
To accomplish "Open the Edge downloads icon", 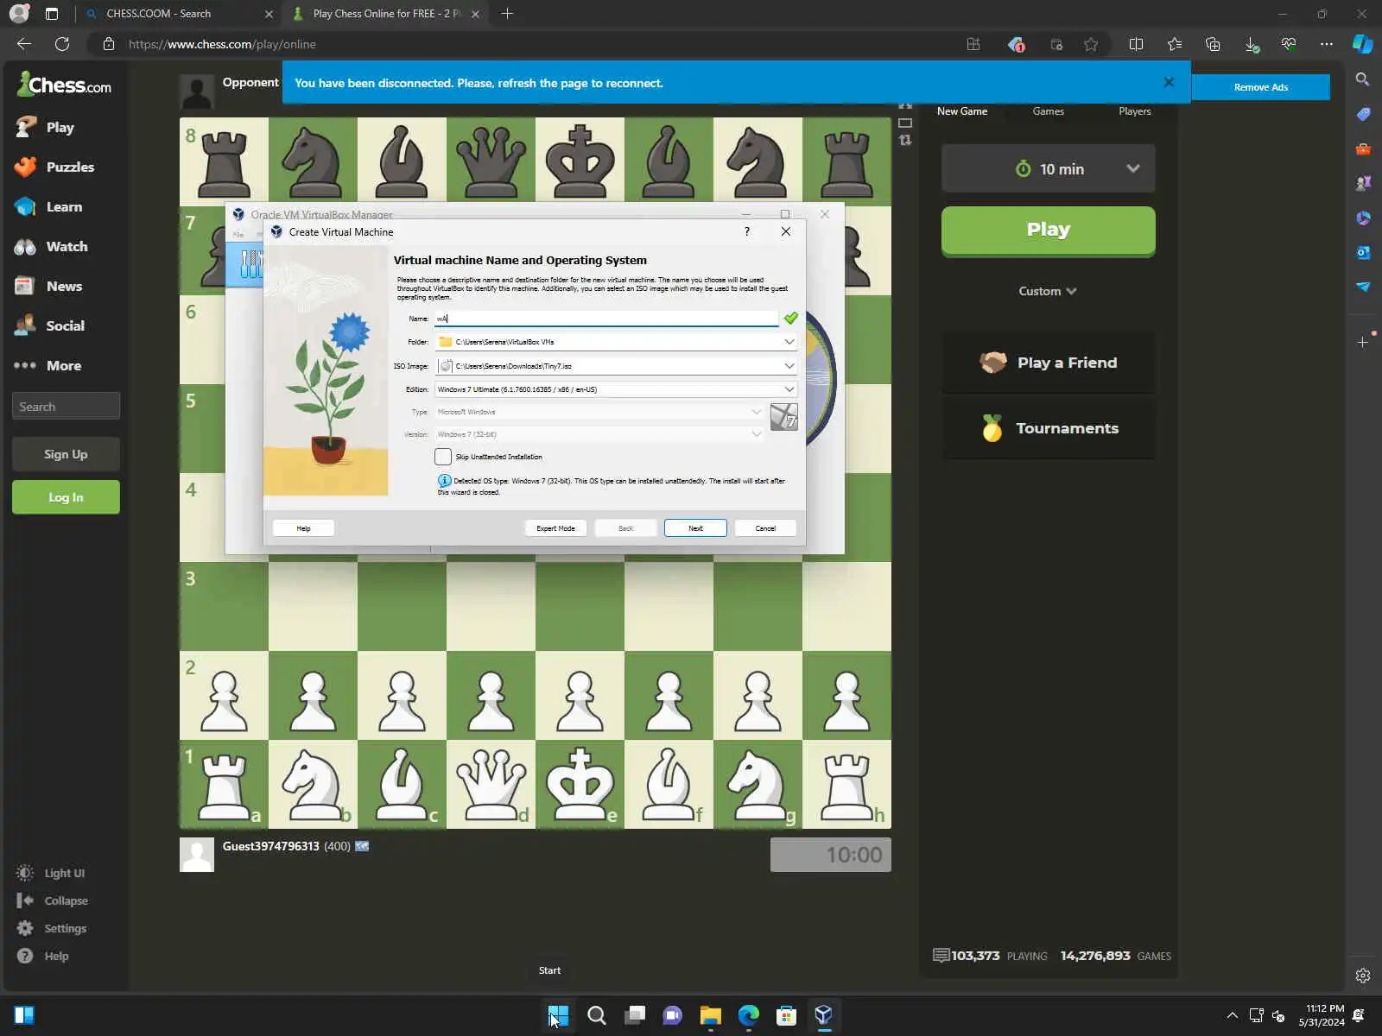I will coord(1251,44).
